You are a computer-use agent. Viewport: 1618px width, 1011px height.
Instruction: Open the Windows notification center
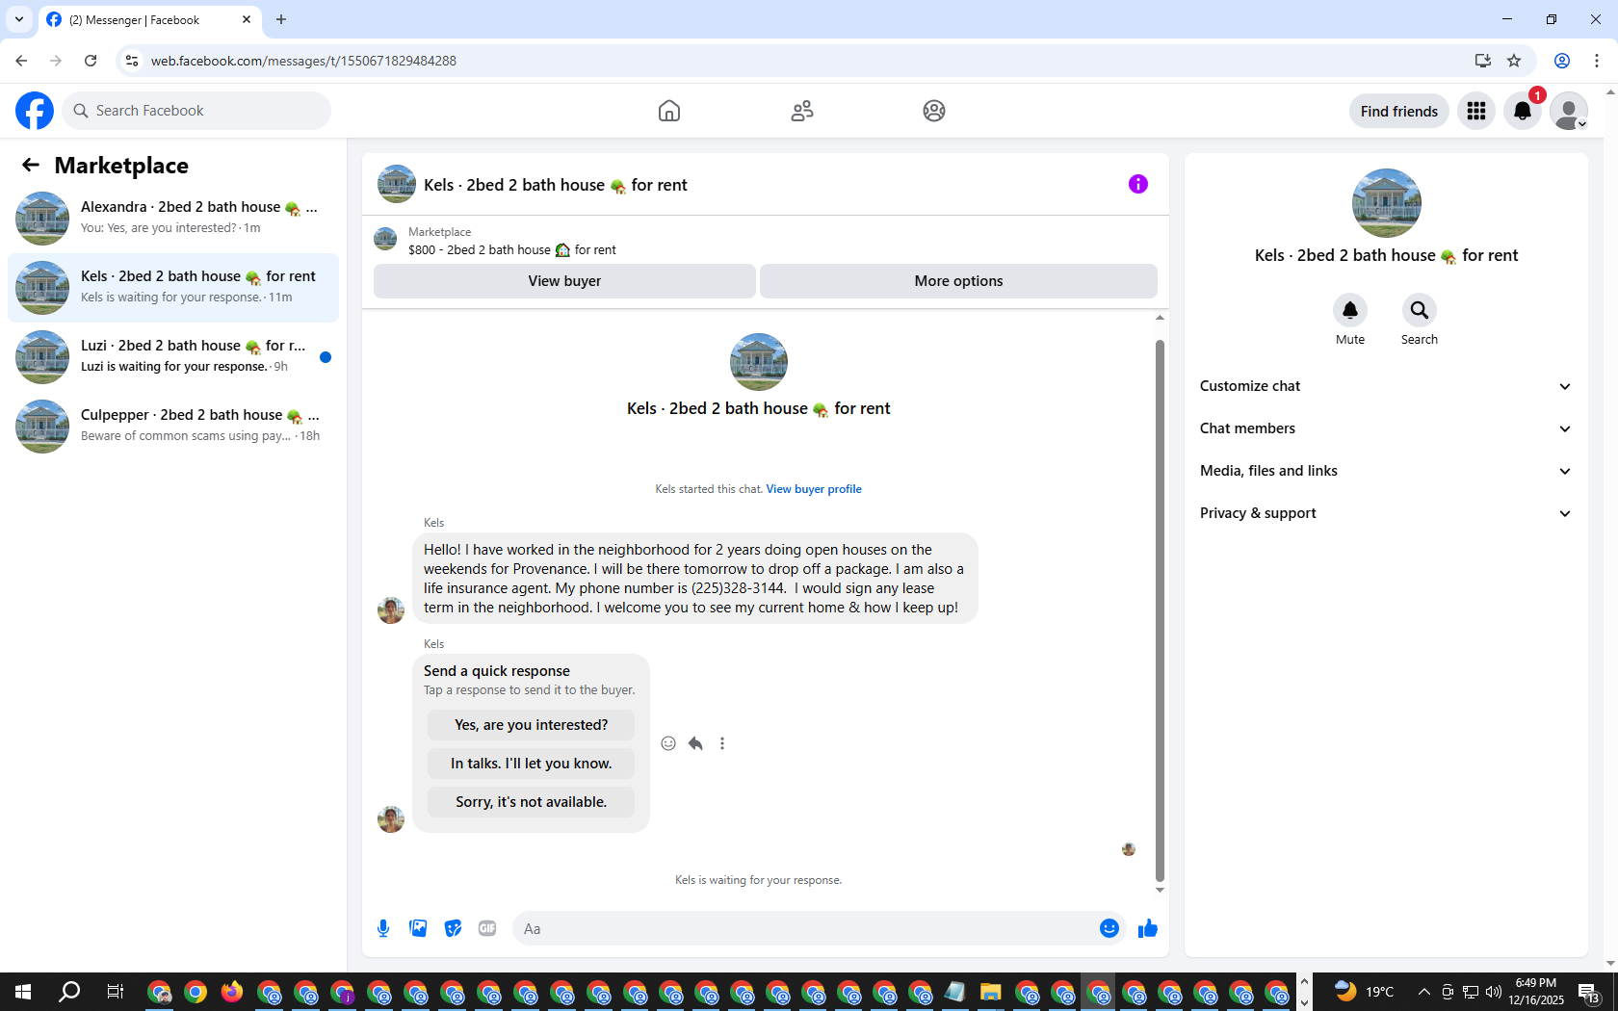(1589, 992)
